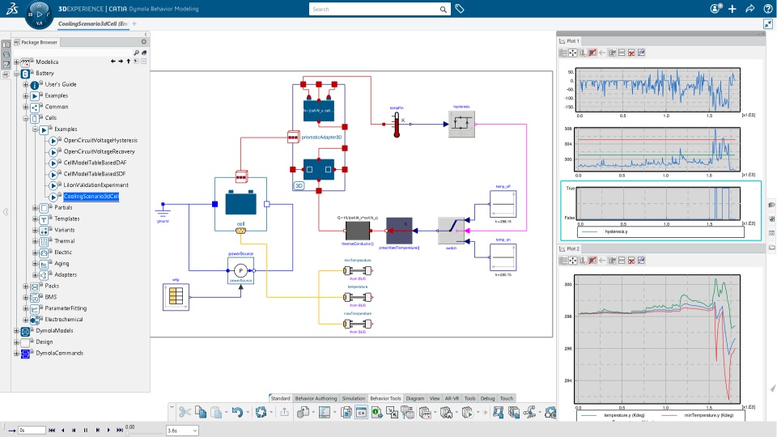Click the split rows icon in Plot 1

(x=622, y=53)
